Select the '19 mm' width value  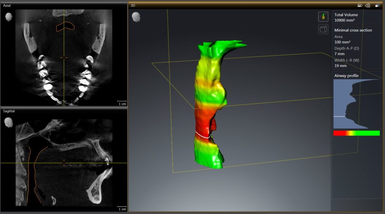(x=340, y=66)
